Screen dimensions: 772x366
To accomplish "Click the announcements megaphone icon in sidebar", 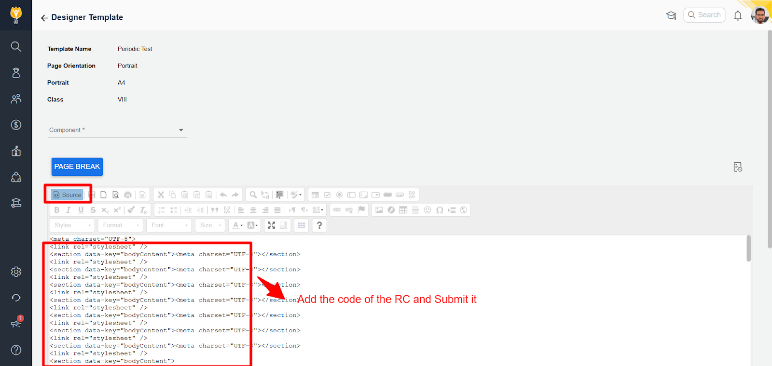I will point(16,323).
